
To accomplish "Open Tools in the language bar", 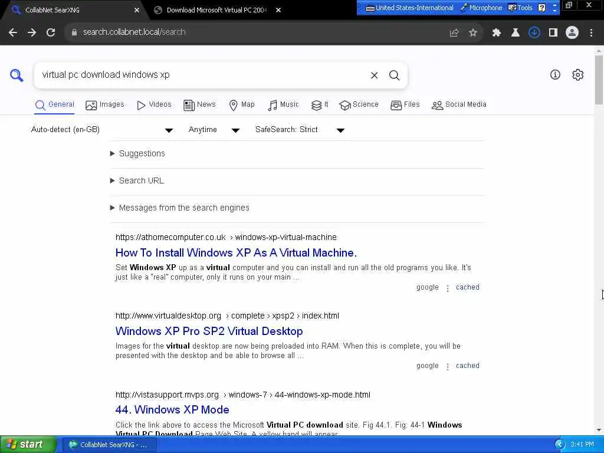I will coord(520,8).
